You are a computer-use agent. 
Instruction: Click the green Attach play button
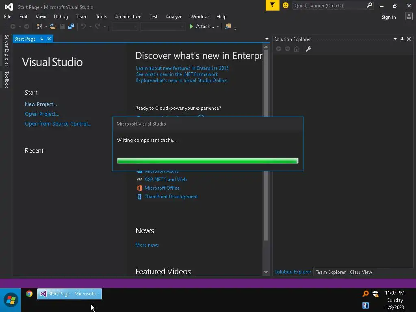(x=191, y=26)
